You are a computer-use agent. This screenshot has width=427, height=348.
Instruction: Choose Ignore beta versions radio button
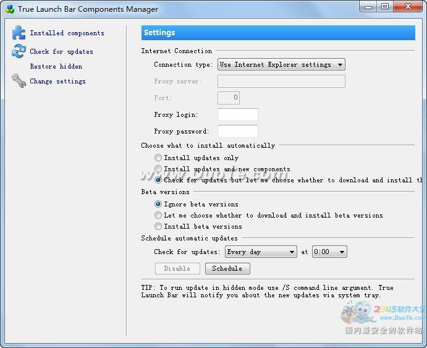[158, 204]
